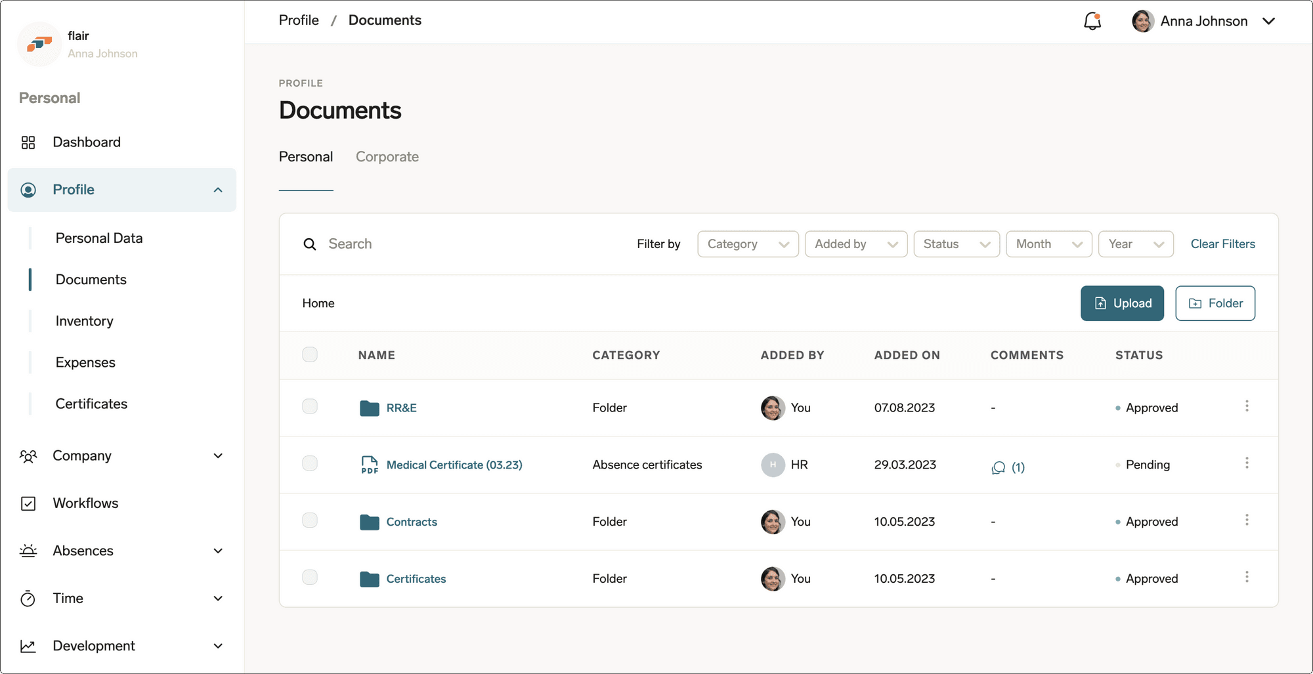Check the RR&E row checkbox

(310, 406)
